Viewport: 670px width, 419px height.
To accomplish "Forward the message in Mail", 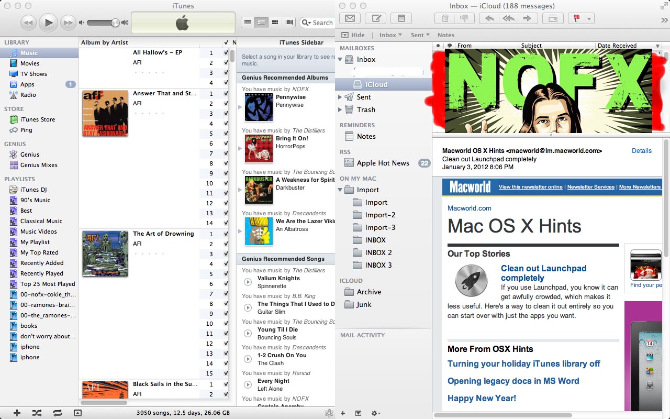I will coord(527,19).
